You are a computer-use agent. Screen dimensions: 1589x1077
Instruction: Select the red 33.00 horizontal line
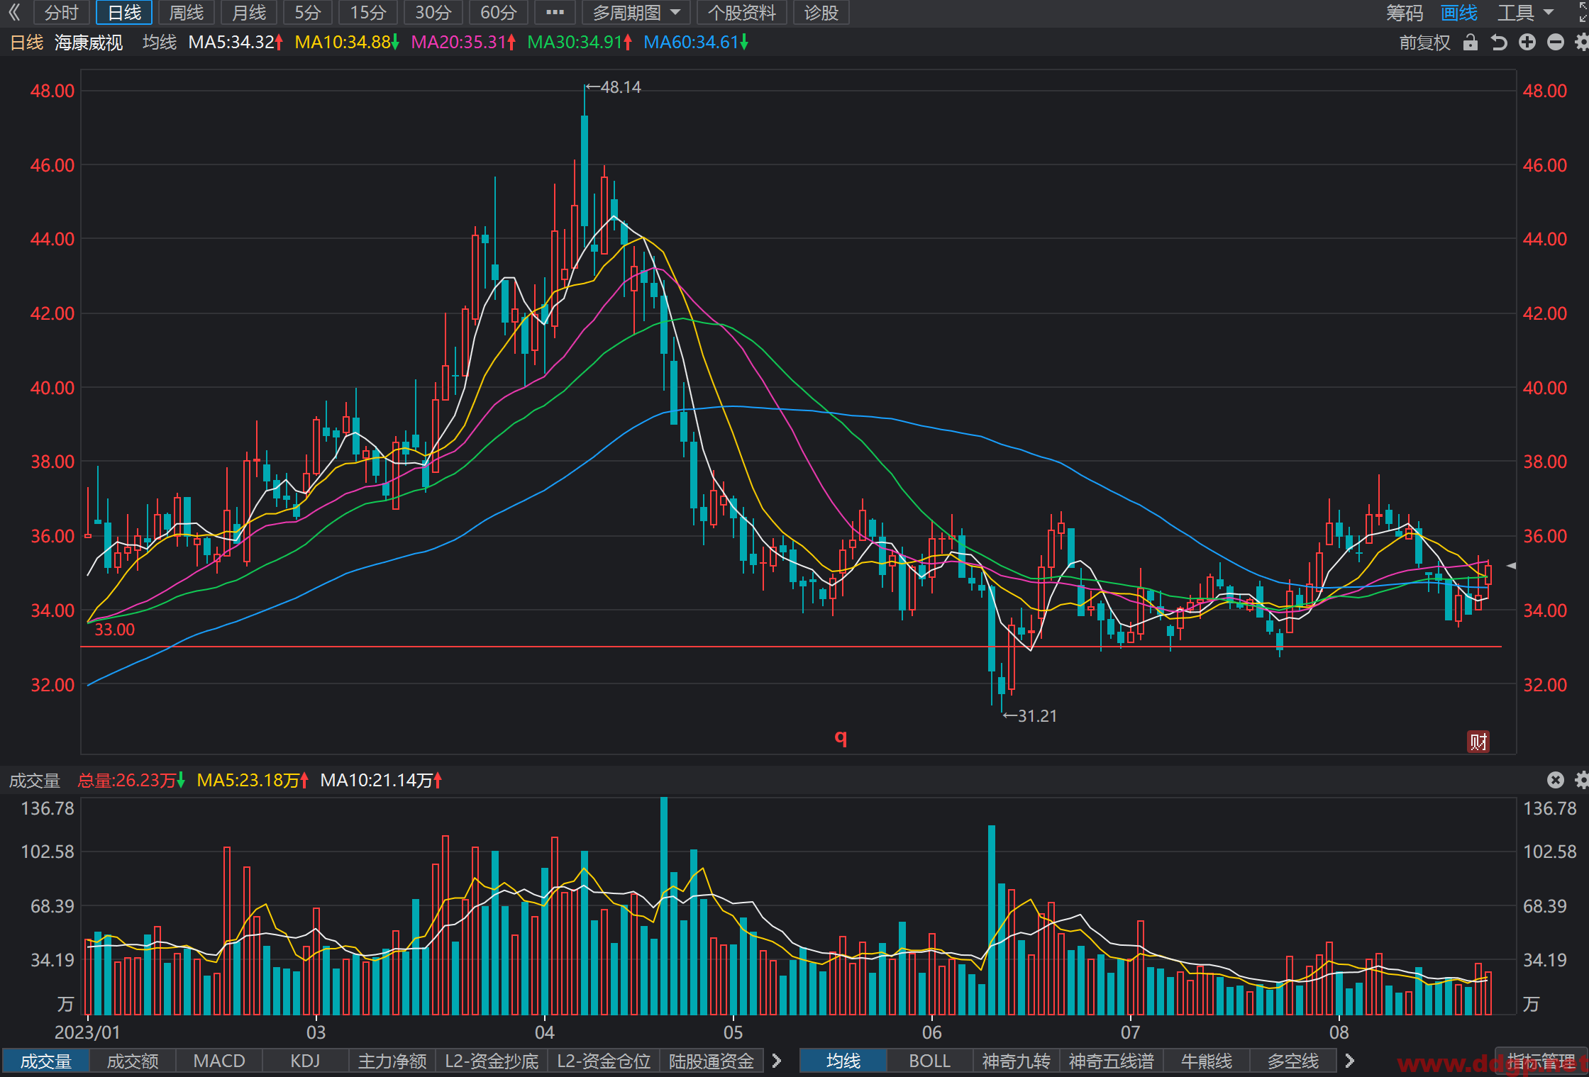click(x=791, y=647)
